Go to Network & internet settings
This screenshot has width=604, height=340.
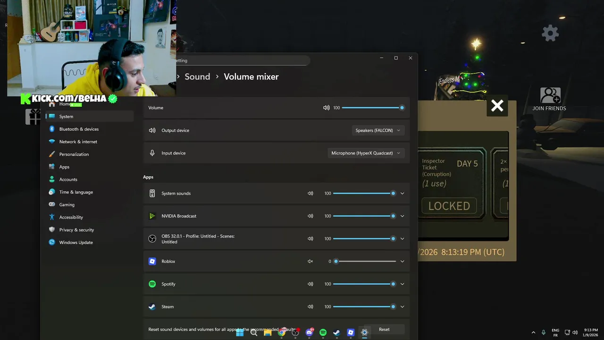[90, 142]
